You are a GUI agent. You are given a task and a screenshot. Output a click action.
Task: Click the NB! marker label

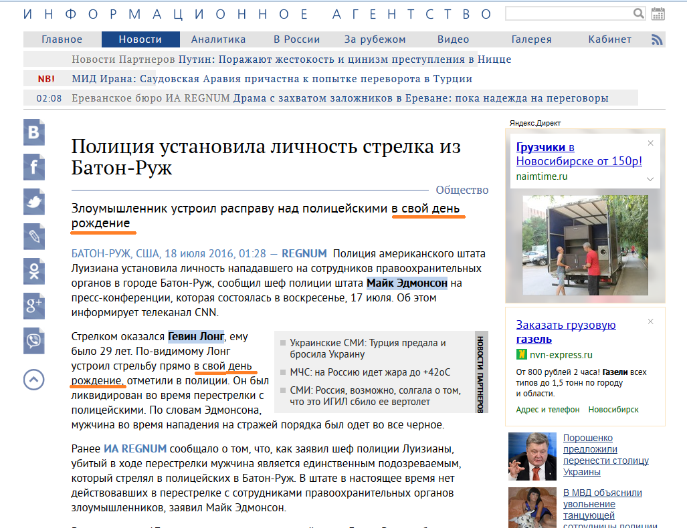point(46,79)
